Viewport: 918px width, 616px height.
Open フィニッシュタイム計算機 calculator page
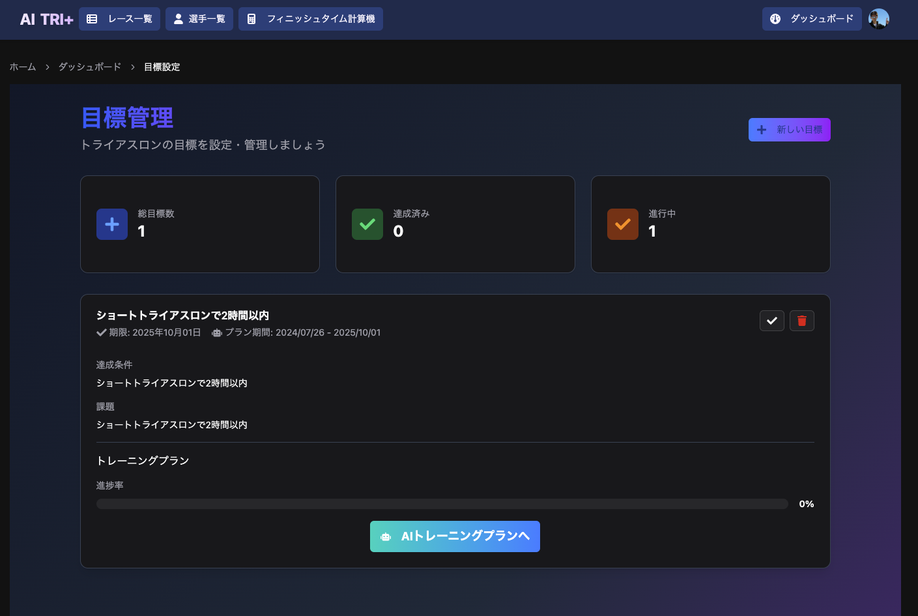[x=311, y=19]
